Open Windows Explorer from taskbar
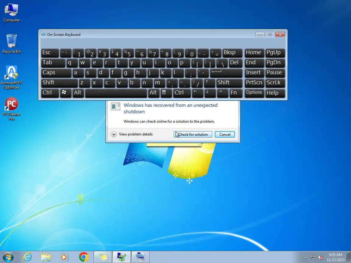Image resolution: width=351 pixels, height=263 pixels. tap(46, 257)
